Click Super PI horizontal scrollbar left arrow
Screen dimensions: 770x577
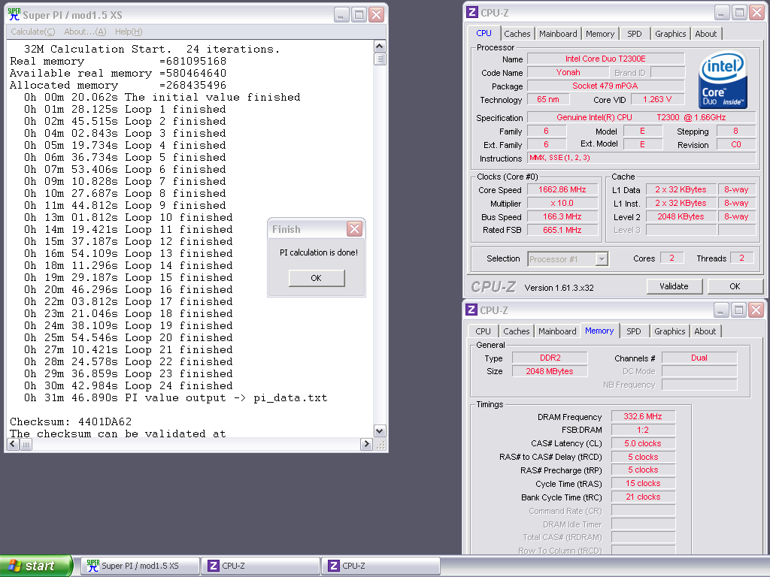14,444
